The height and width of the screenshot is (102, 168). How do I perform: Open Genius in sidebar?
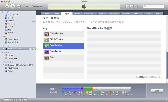point(10,55)
